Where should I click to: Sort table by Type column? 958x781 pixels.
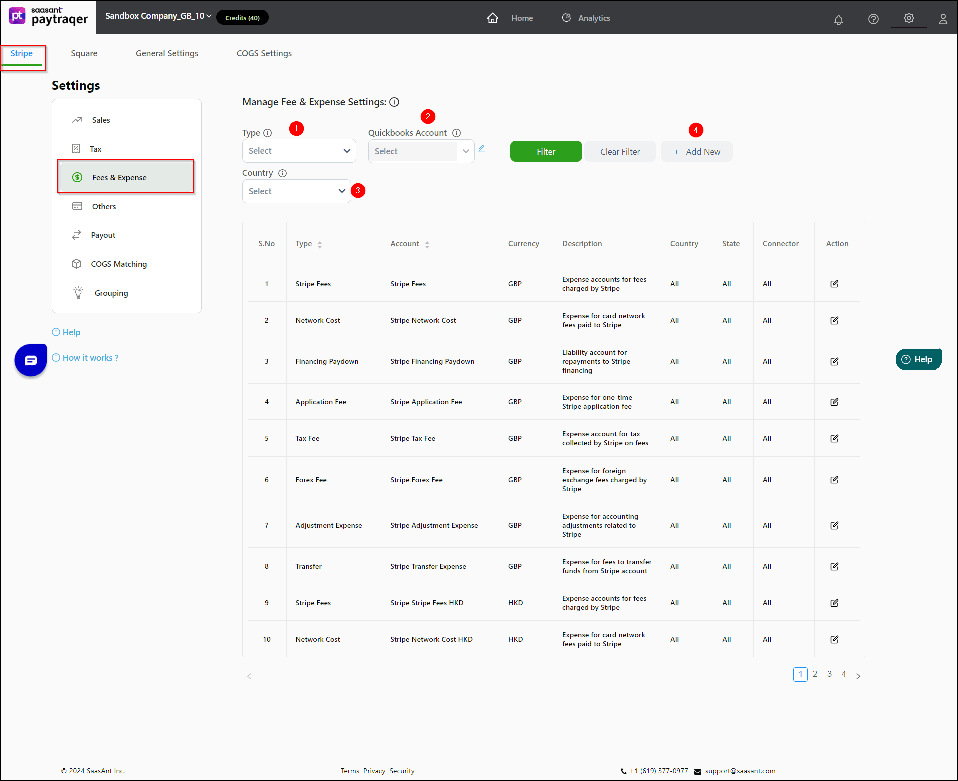(320, 244)
